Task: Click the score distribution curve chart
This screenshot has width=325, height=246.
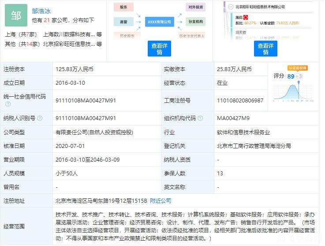Action: pyautogui.click(x=293, y=91)
